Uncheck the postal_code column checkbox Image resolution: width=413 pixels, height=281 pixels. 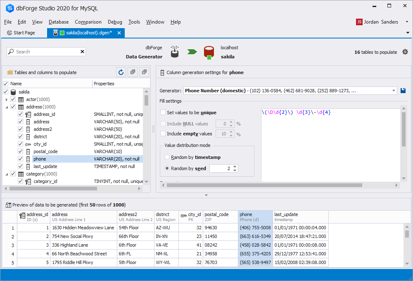(20, 151)
